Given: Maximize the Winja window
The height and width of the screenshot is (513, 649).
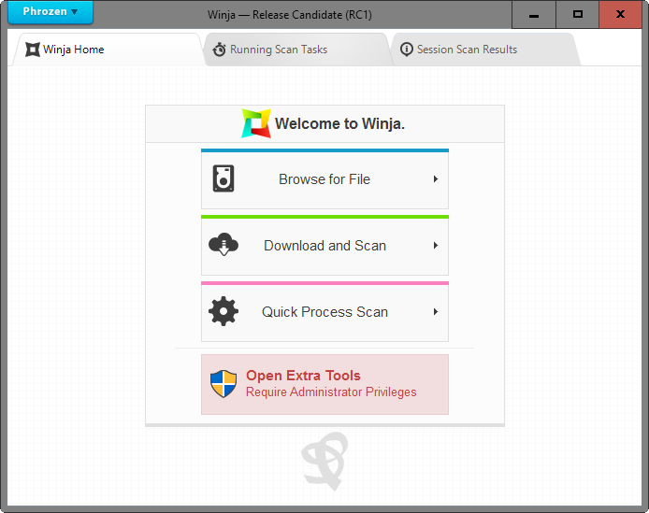Looking at the screenshot, I should 578,15.
